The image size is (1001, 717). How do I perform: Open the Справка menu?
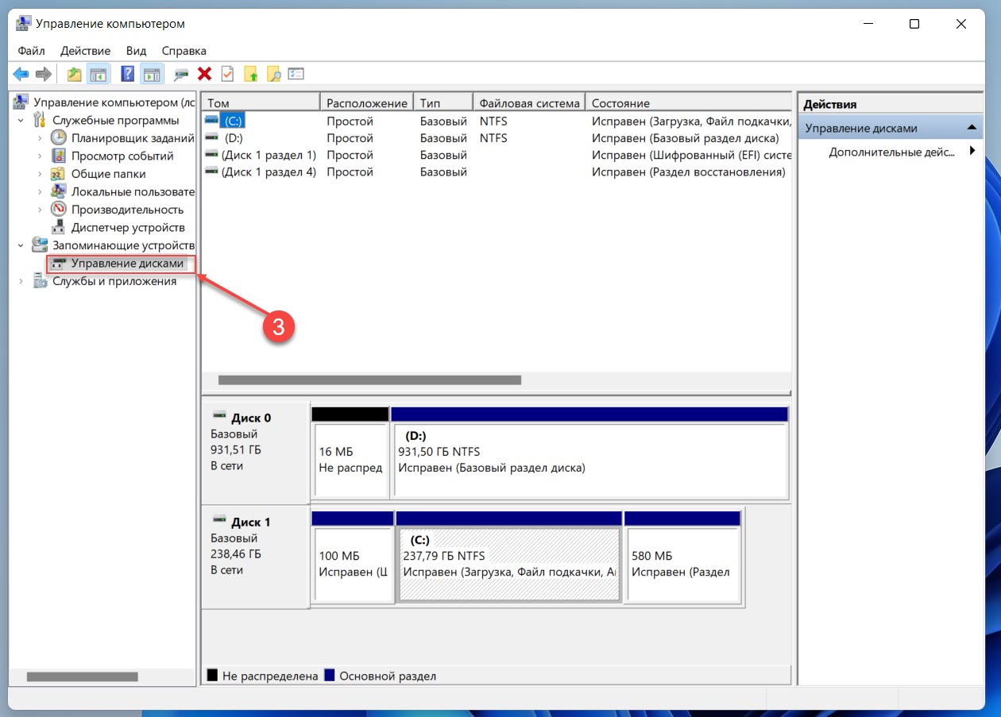point(184,51)
